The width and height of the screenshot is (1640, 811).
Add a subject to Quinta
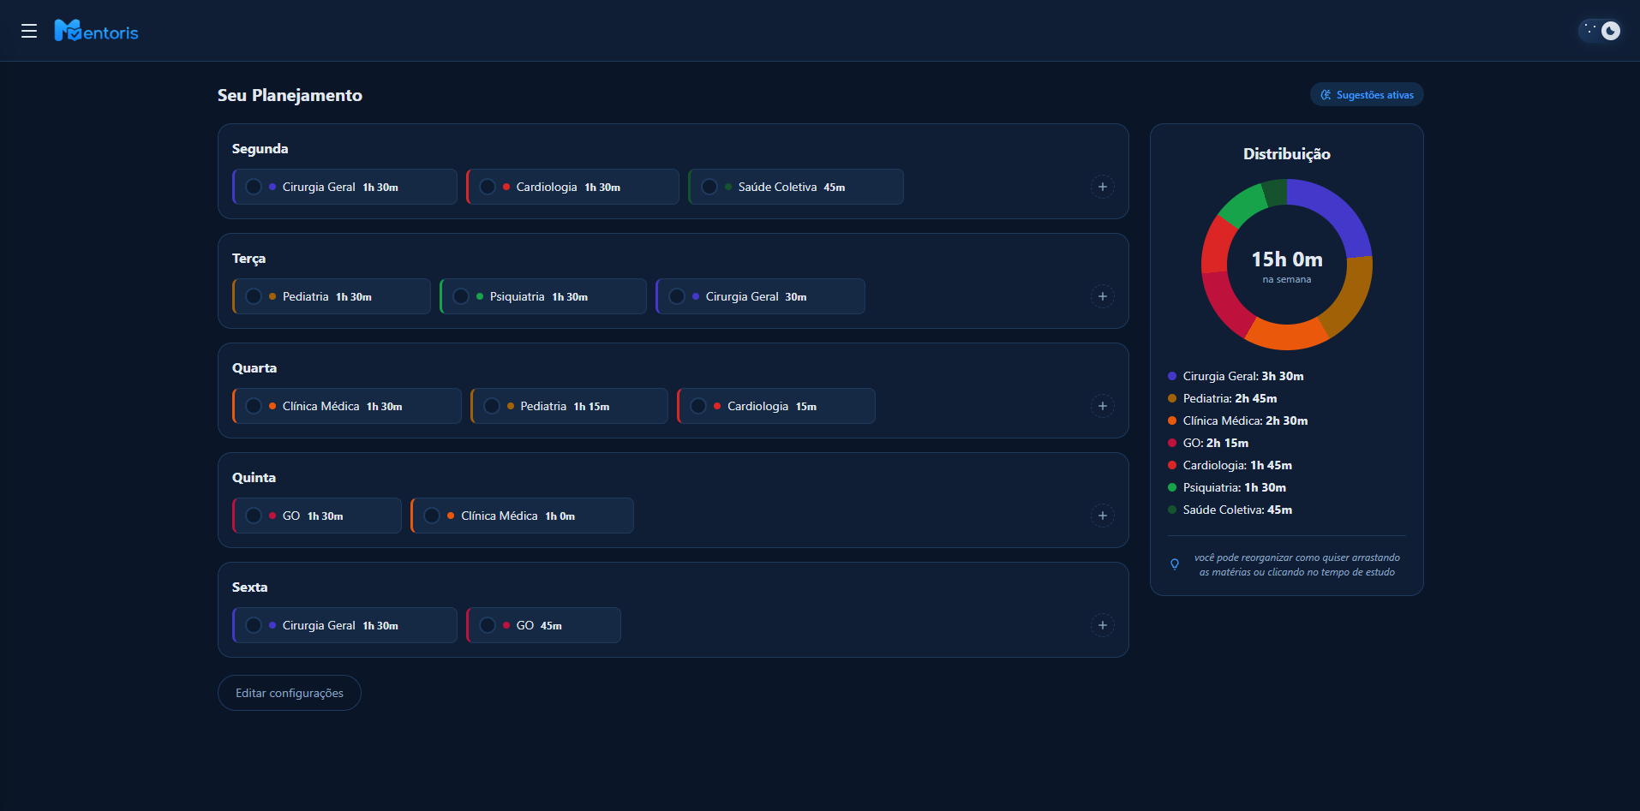pyautogui.click(x=1102, y=516)
